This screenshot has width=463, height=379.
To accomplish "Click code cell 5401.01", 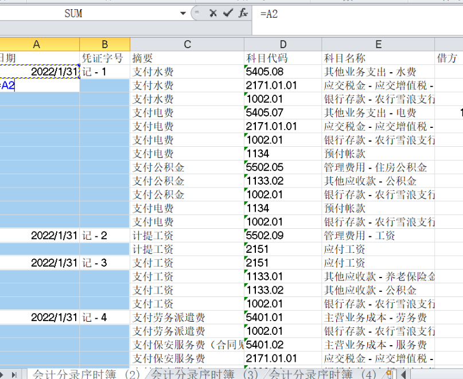I will (283, 317).
